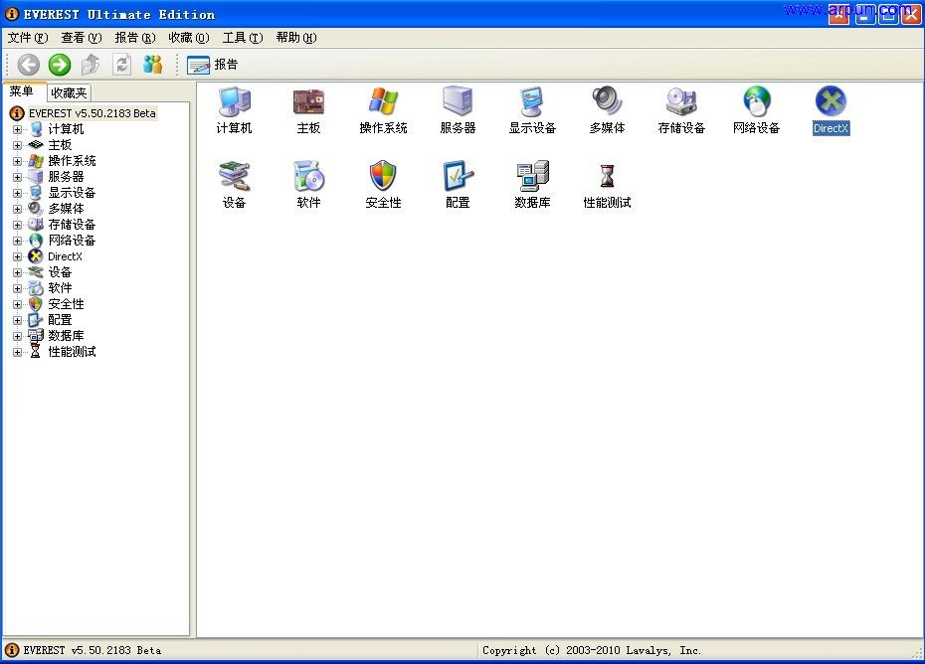Click the green forward arrow toolbar button
The image size is (925, 664).
(x=60, y=65)
